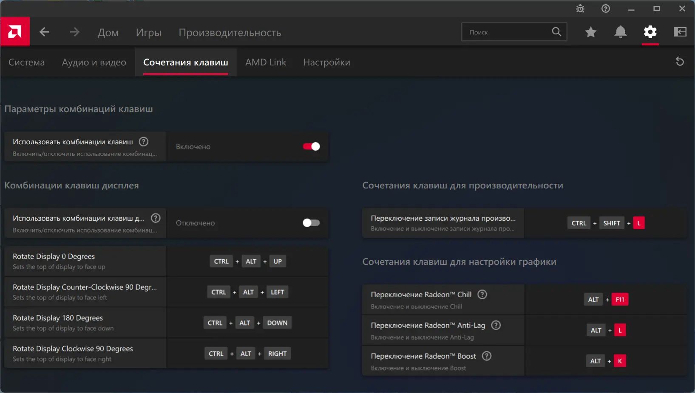Close the AMD Software window
Image resolution: width=695 pixels, height=393 pixels.
pyautogui.click(x=682, y=8)
